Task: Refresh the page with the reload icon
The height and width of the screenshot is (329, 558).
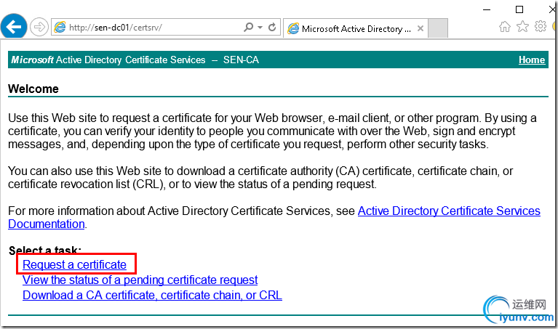Action: click(x=272, y=27)
